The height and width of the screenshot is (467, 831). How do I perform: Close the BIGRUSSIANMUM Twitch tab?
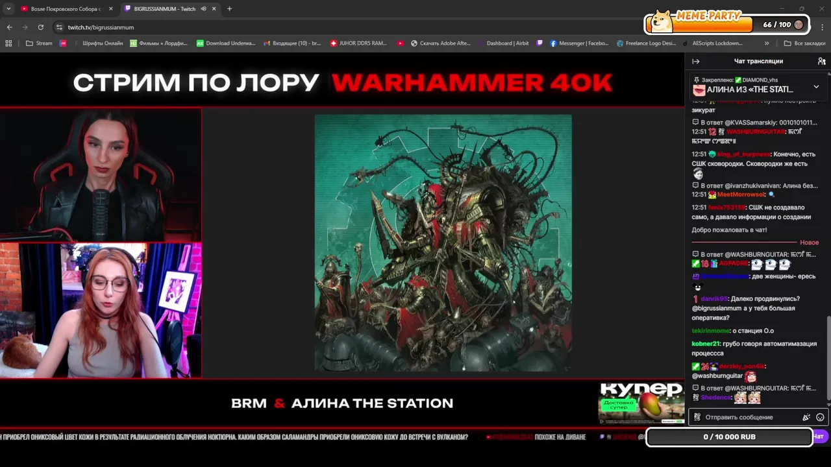point(214,9)
